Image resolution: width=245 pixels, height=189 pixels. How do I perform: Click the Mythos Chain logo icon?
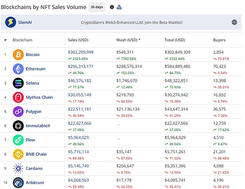(18, 97)
